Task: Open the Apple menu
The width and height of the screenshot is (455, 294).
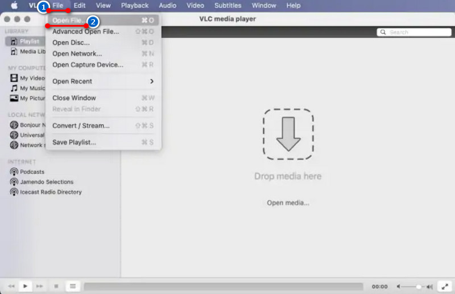Action: click(14, 6)
